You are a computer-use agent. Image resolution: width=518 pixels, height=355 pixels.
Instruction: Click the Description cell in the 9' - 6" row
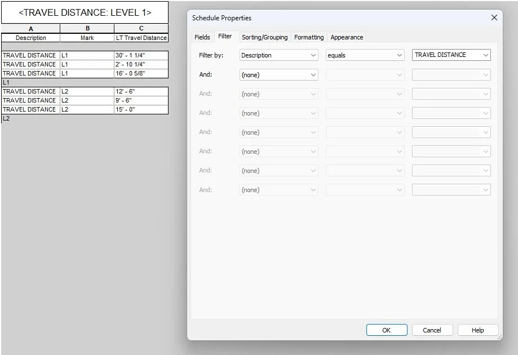click(x=31, y=100)
